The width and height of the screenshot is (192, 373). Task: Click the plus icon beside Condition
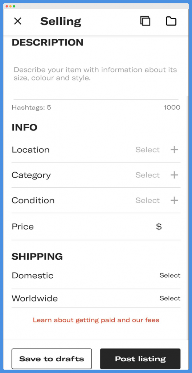(x=174, y=200)
